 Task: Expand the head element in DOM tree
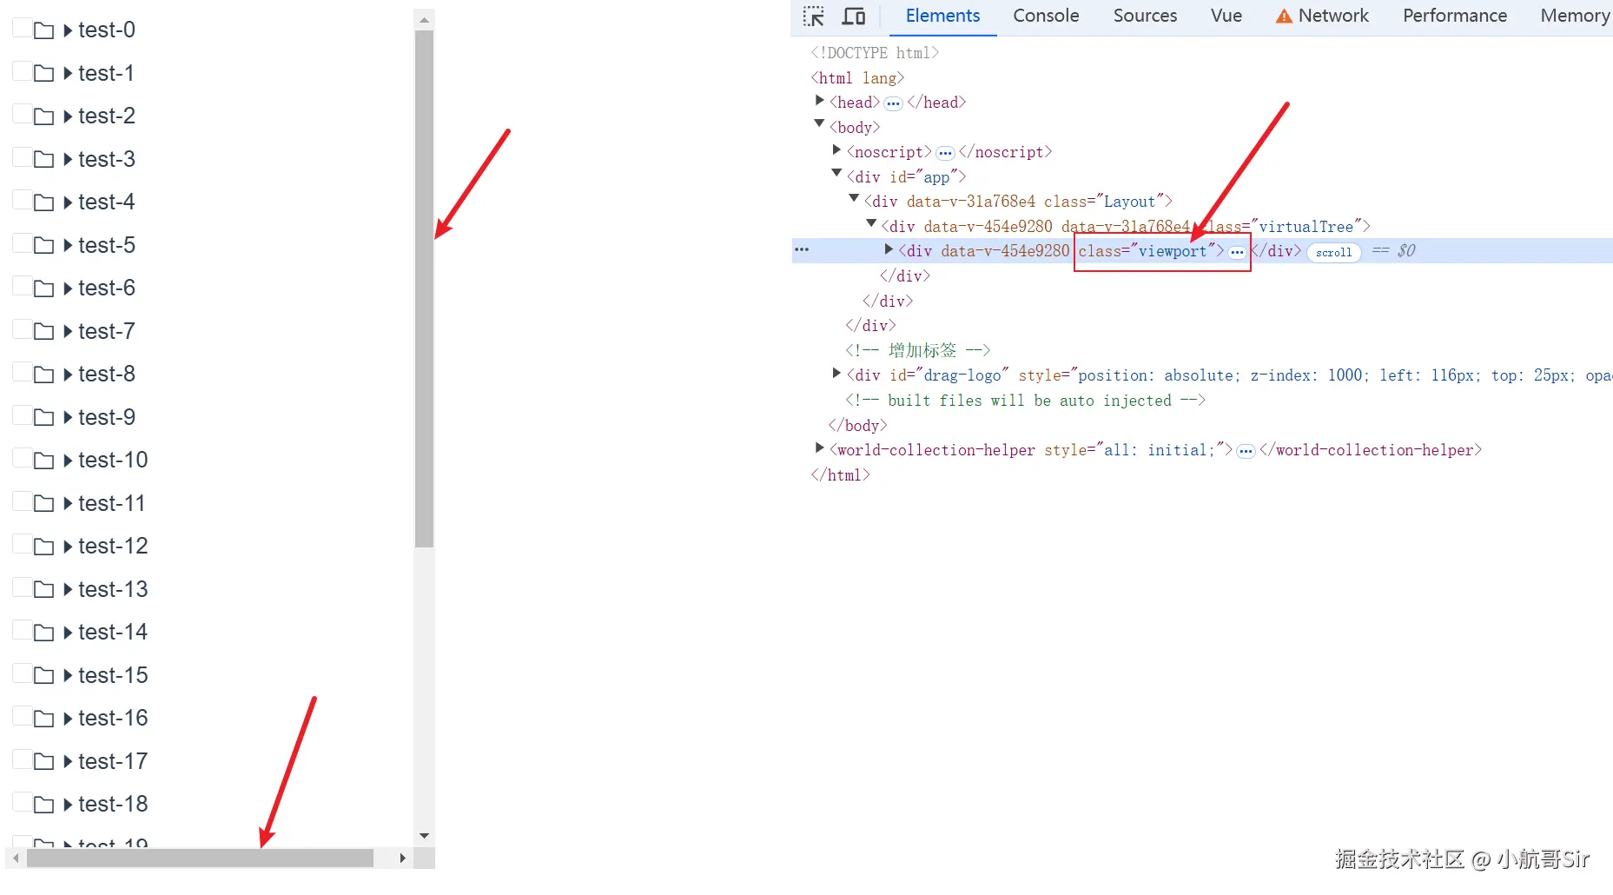click(819, 101)
